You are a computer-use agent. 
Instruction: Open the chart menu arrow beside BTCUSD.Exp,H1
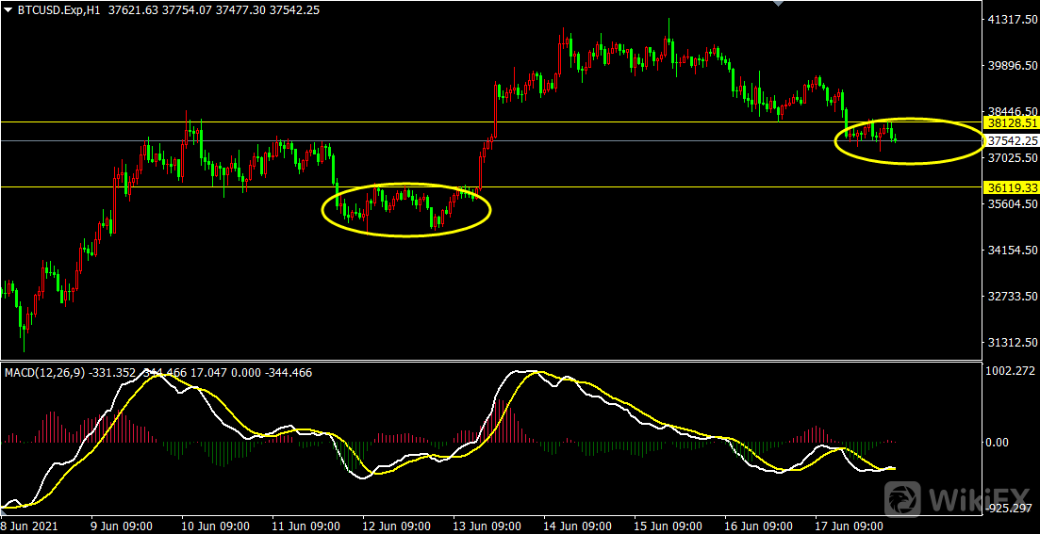tap(8, 9)
